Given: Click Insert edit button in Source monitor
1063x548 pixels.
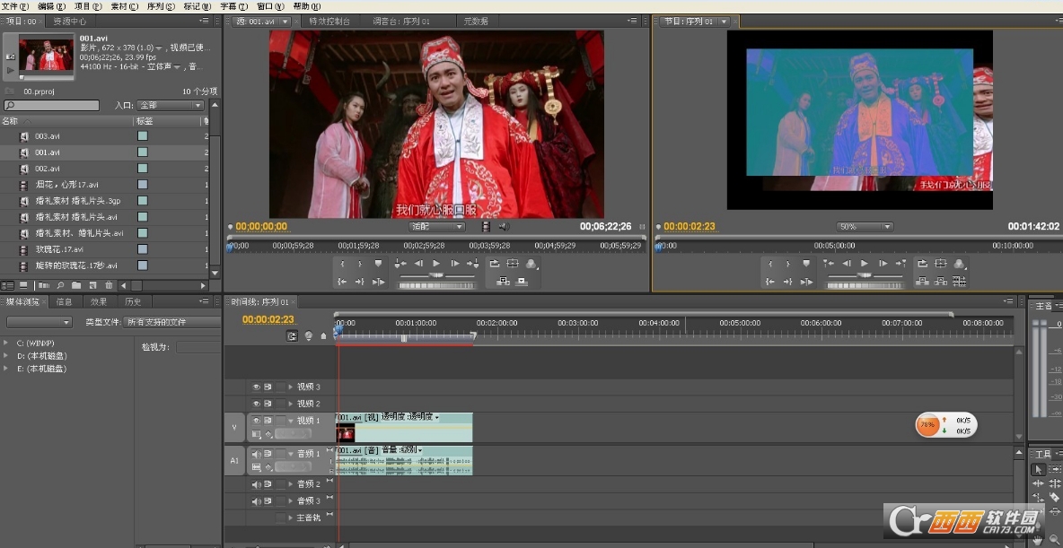Looking at the screenshot, I should tap(503, 282).
